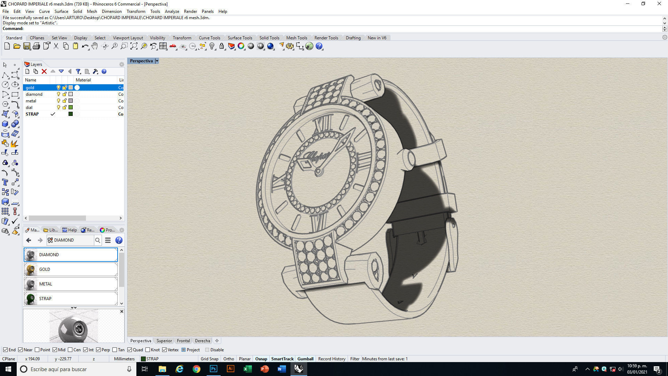The width and height of the screenshot is (668, 376).
Task: Click the Explode tool icon
Action: 15,143
